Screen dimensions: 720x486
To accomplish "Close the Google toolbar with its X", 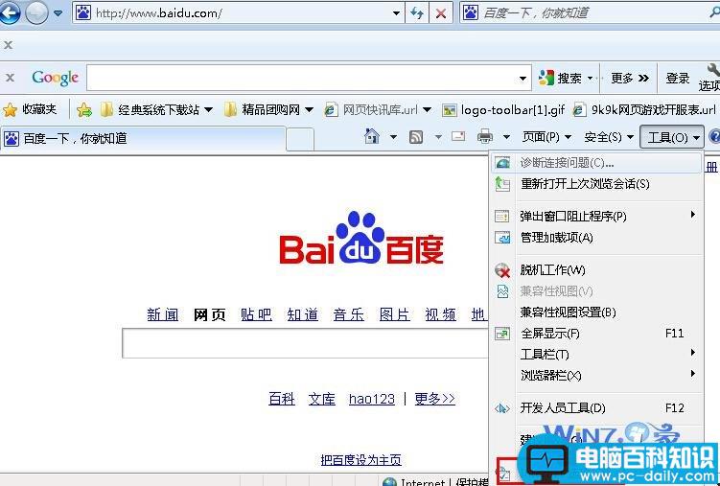I will tap(11, 78).
